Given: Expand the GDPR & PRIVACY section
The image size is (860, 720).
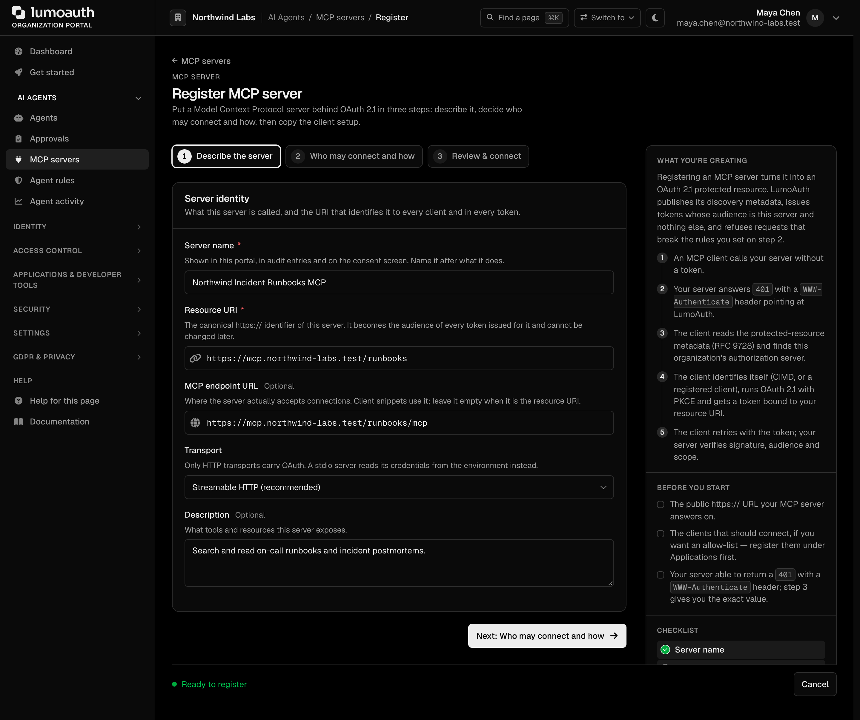Looking at the screenshot, I should pos(77,356).
